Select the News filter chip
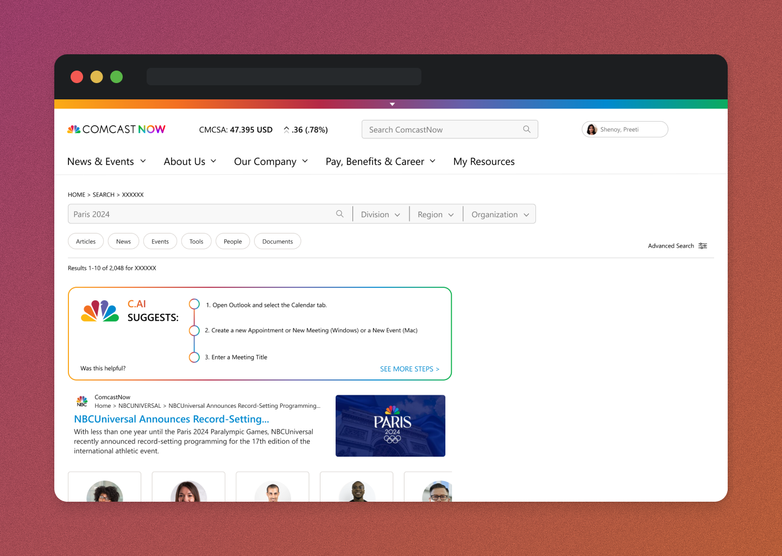This screenshot has height=556, width=782. (x=123, y=242)
